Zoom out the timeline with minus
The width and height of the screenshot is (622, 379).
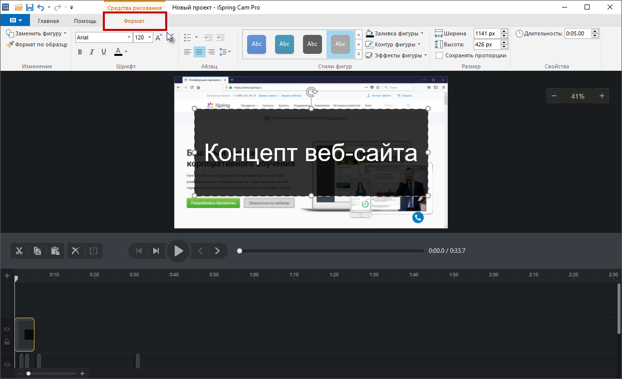point(20,374)
